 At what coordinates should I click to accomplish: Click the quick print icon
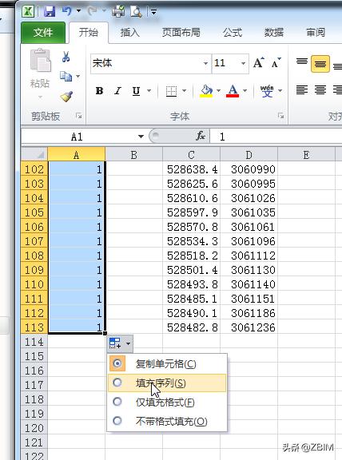pyautogui.click(x=118, y=12)
